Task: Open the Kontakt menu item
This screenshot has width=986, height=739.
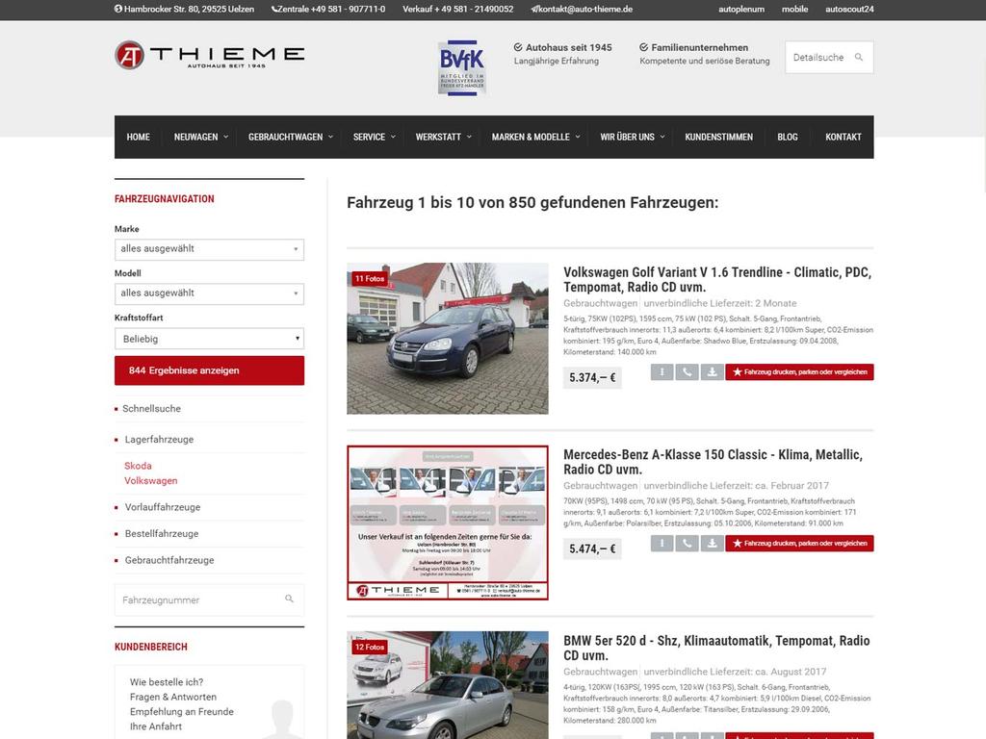Action: click(x=843, y=137)
